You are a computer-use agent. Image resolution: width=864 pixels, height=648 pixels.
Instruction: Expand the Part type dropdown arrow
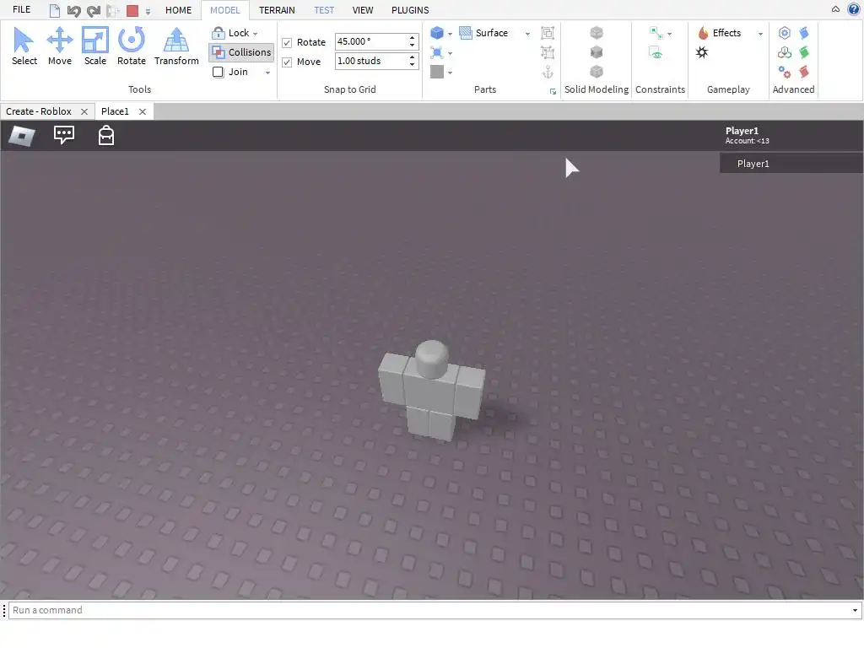(451, 34)
